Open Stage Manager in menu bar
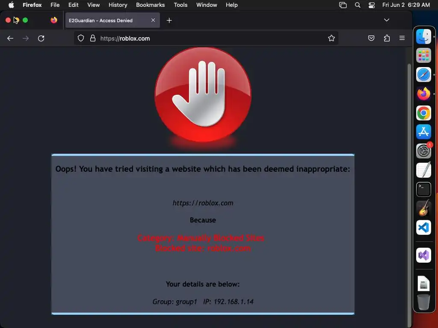Viewport: 438px width, 328px height. pyautogui.click(x=343, y=5)
